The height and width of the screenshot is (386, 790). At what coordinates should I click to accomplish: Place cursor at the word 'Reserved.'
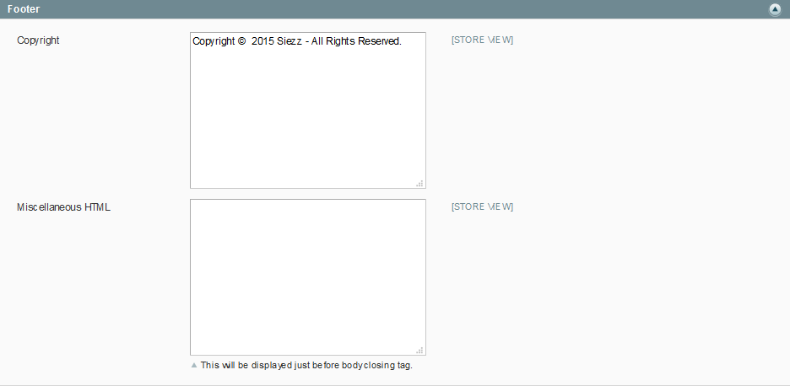380,41
